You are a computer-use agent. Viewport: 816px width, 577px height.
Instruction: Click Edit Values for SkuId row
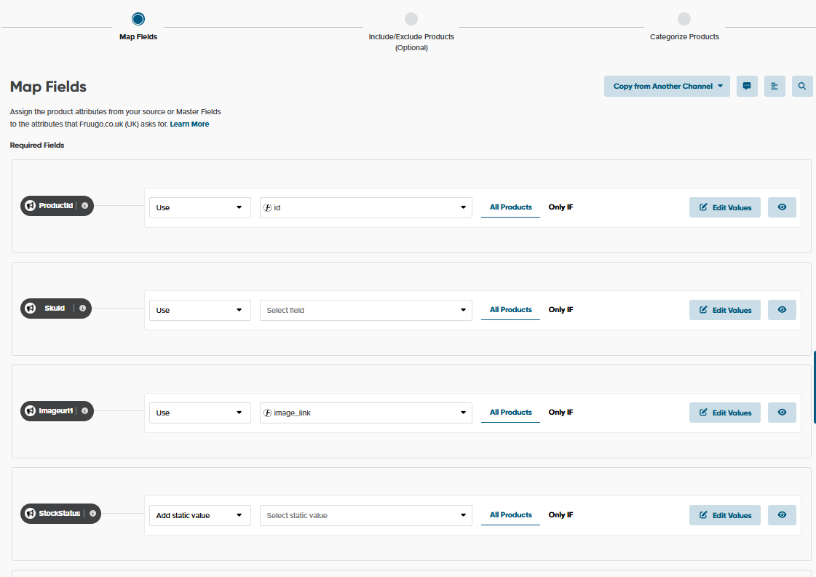point(724,310)
